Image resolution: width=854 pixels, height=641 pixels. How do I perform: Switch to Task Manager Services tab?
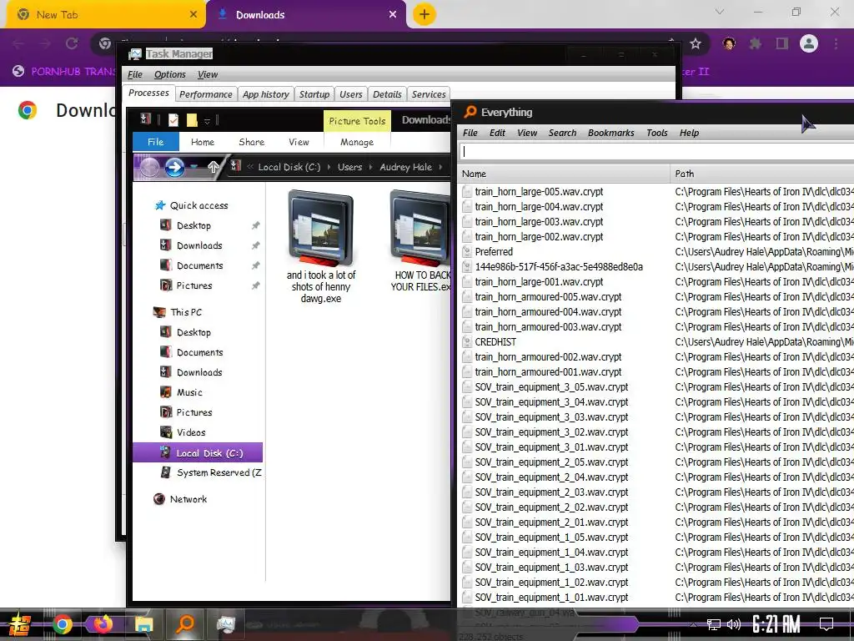pos(429,94)
